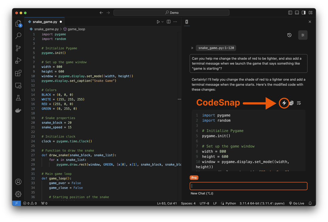Screen dimensions: 328x222
Task: Start server with Go Live
Action: tap(297, 203)
